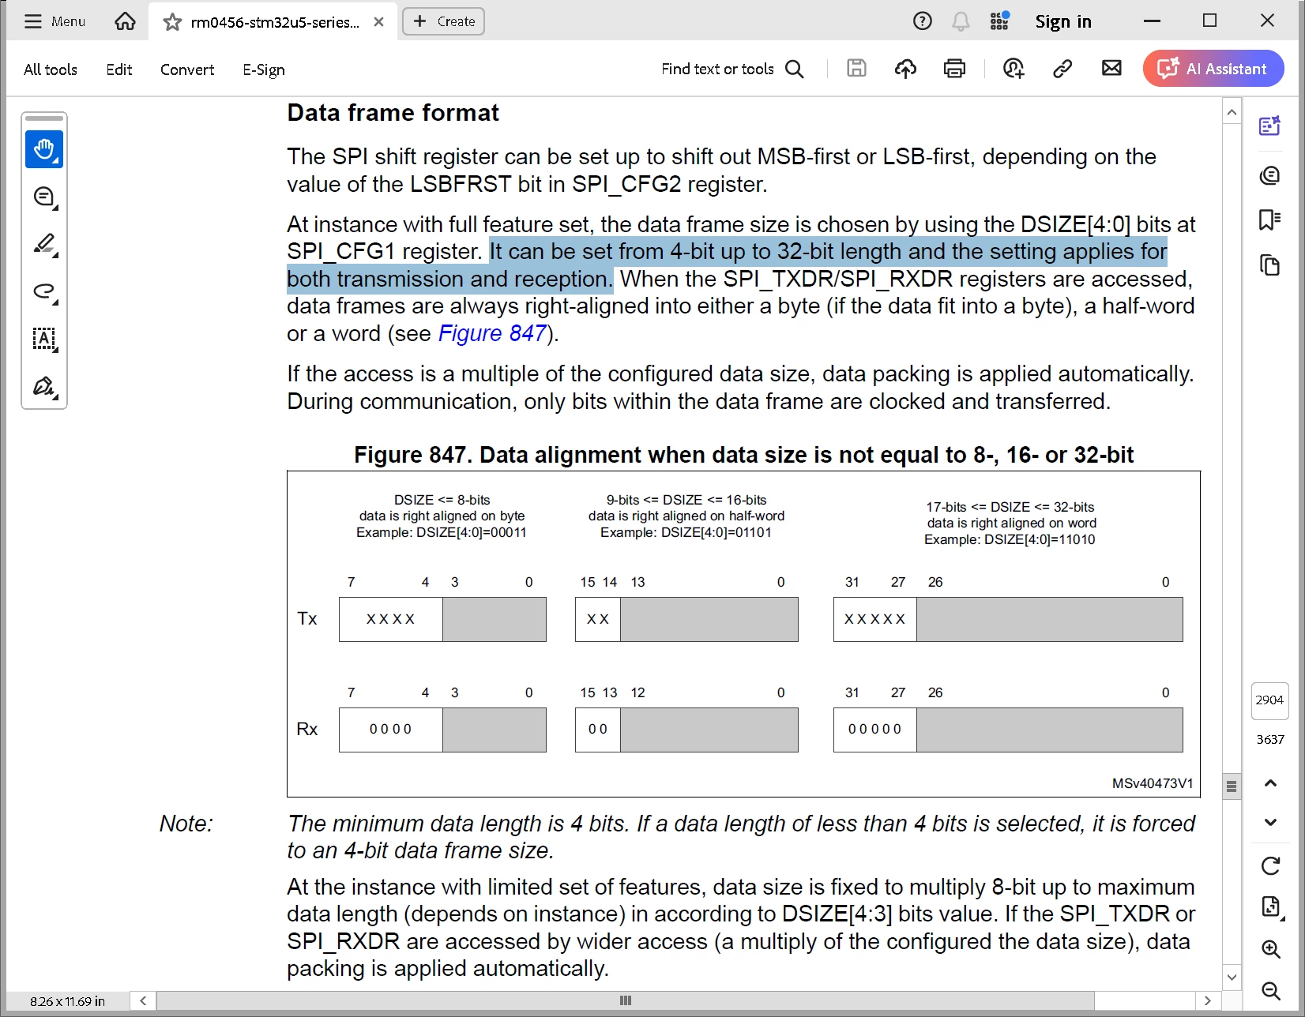The height and width of the screenshot is (1017, 1305).
Task: Close the rm0456-stm32u5-series tab
Action: pyautogui.click(x=379, y=22)
